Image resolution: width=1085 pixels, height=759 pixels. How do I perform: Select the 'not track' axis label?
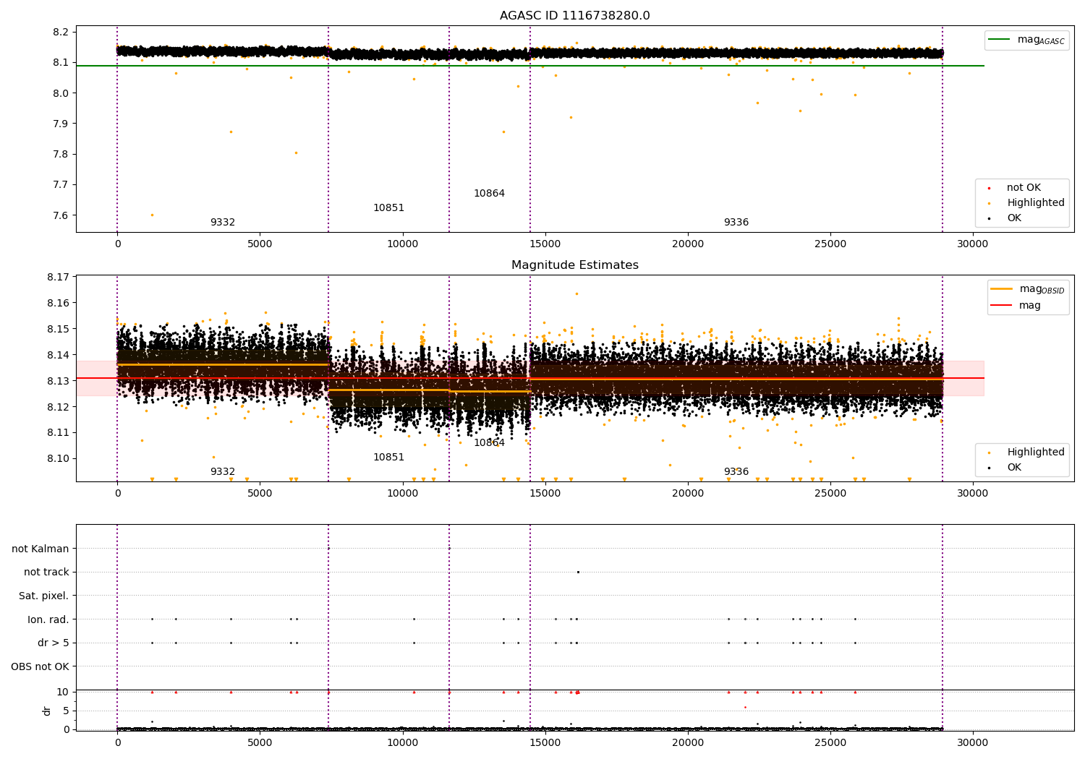[46, 572]
